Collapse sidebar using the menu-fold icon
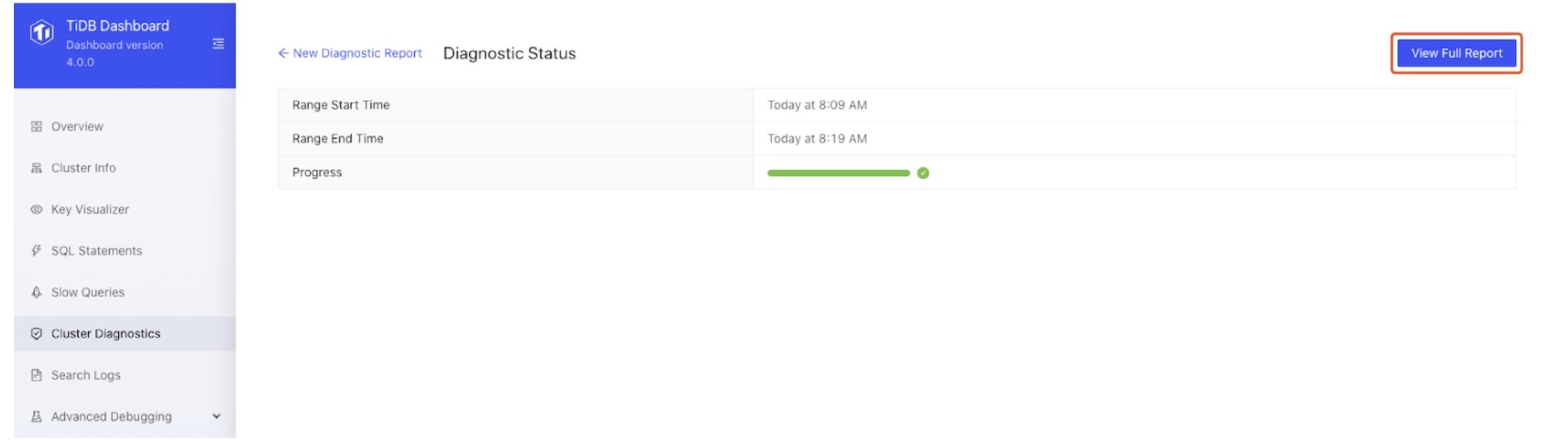Viewport: 1546px width, 443px height. pos(219,44)
